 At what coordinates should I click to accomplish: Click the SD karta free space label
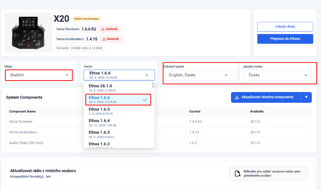pos(79,48)
